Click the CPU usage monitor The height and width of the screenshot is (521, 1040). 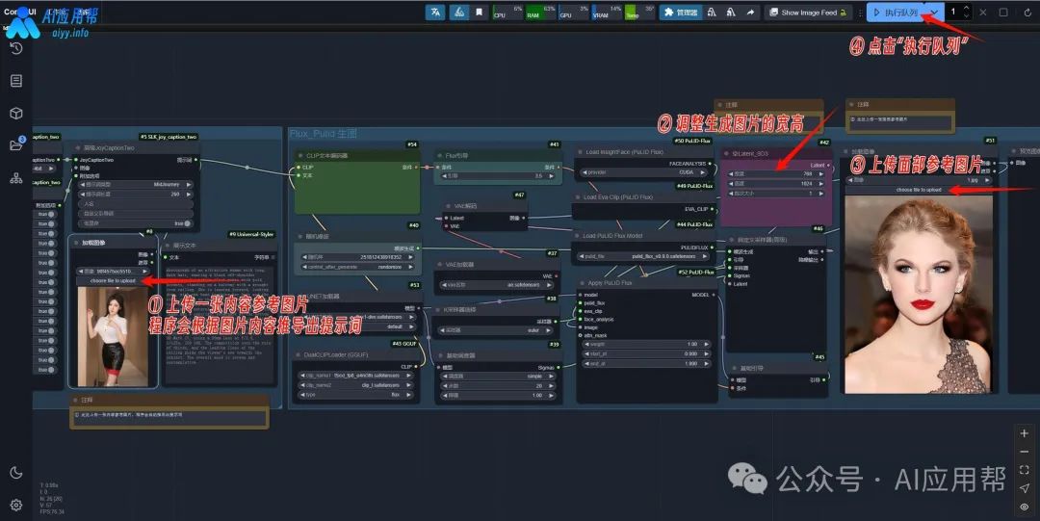[507, 12]
